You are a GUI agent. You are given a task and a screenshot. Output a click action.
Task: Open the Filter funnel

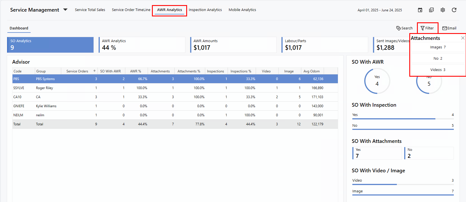click(427, 28)
